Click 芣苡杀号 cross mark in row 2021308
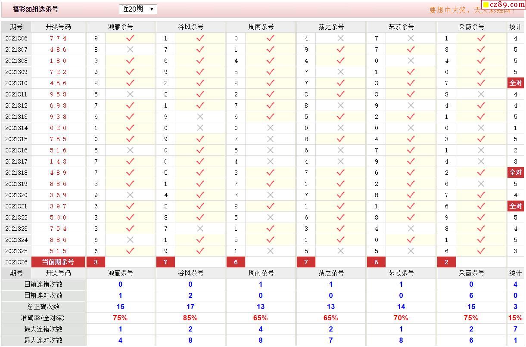526x347 pixels. [411, 61]
